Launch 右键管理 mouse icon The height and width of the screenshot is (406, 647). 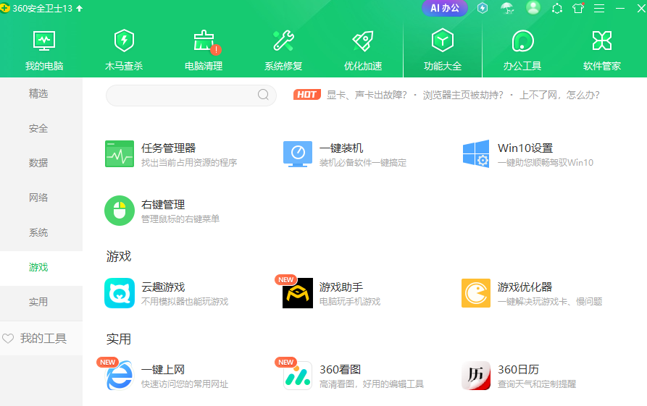coord(120,211)
